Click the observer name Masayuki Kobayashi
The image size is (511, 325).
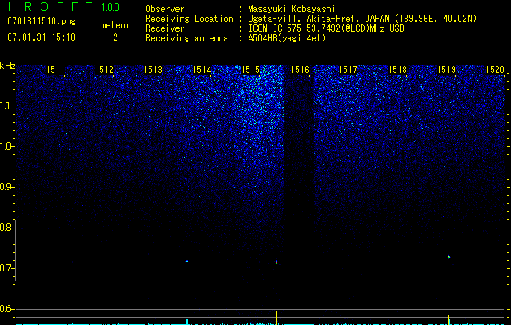tap(292, 9)
